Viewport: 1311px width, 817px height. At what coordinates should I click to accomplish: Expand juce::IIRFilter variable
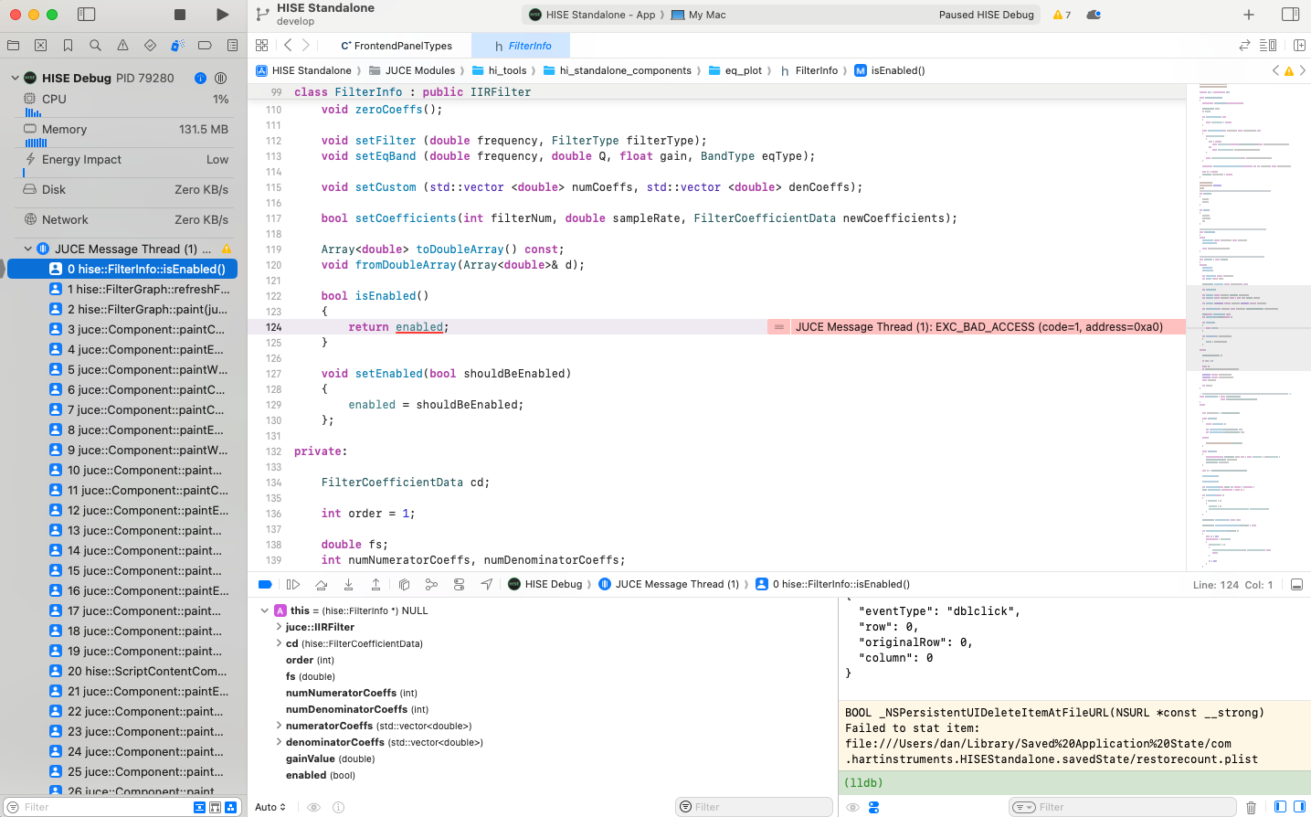(279, 627)
